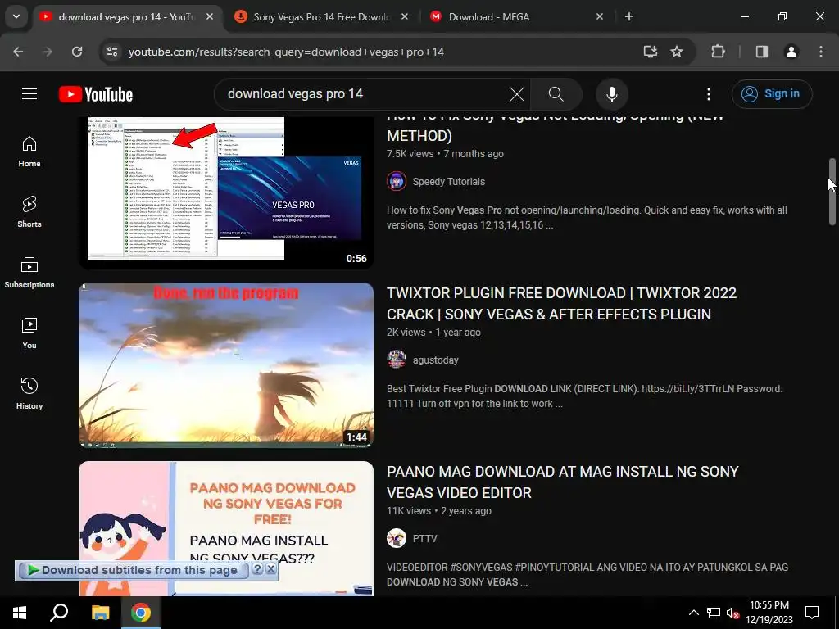The image size is (839, 629).
Task: View site information icon in address bar
Action: click(x=111, y=52)
